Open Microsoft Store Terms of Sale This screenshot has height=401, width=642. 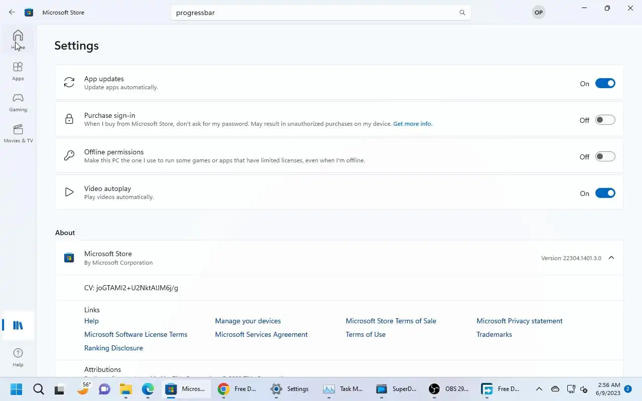(391, 321)
